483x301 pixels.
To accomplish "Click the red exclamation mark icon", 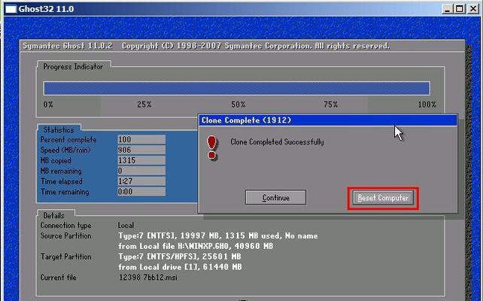I will tap(212, 148).
